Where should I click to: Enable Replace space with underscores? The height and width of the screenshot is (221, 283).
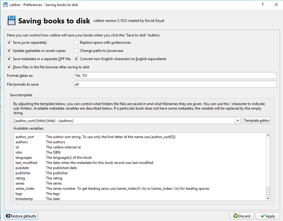point(76,42)
